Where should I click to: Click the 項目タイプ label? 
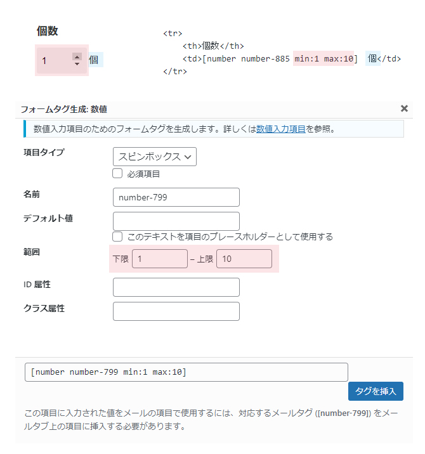click(x=44, y=152)
